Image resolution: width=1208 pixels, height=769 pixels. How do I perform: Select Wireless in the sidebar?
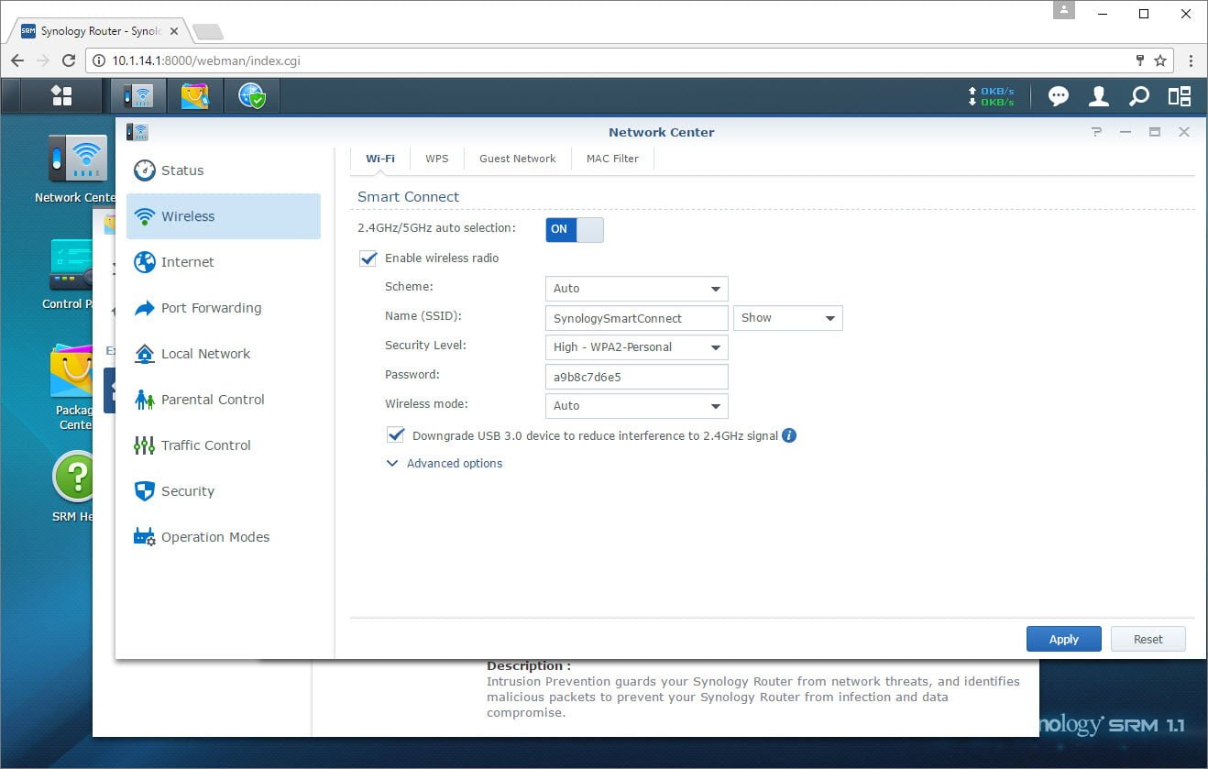tap(224, 216)
